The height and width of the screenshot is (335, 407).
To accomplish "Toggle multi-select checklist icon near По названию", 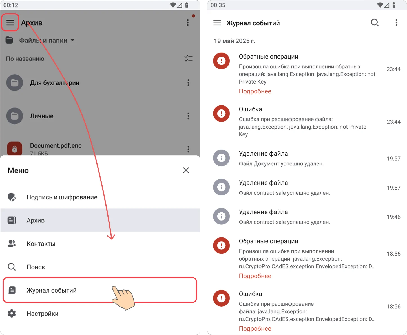I will 188,59.
